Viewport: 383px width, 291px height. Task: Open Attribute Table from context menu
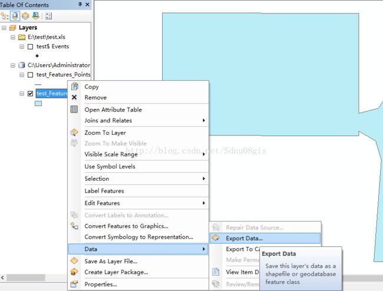(x=138, y=110)
